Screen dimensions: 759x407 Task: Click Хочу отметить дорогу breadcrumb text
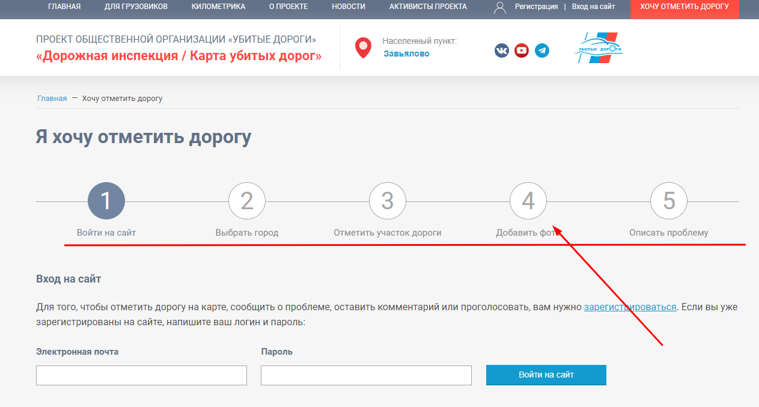[x=122, y=99]
